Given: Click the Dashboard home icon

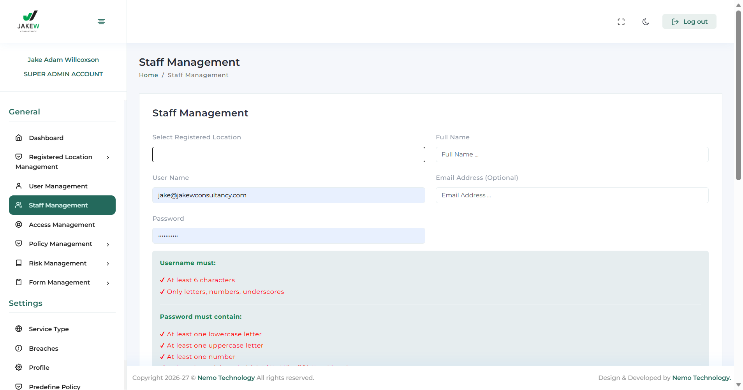Looking at the screenshot, I should [19, 138].
